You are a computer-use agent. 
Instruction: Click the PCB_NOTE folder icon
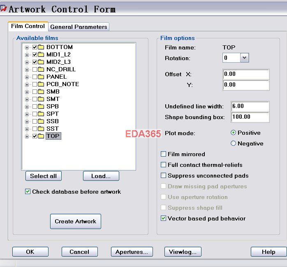pyautogui.click(x=41, y=84)
